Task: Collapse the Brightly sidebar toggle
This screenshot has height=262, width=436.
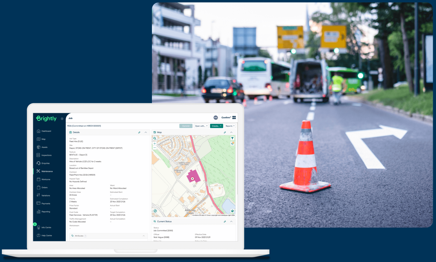Action: click(x=62, y=119)
